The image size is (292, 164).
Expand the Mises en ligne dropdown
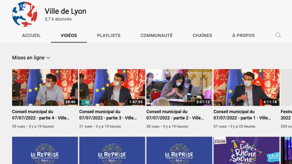pos(31,58)
